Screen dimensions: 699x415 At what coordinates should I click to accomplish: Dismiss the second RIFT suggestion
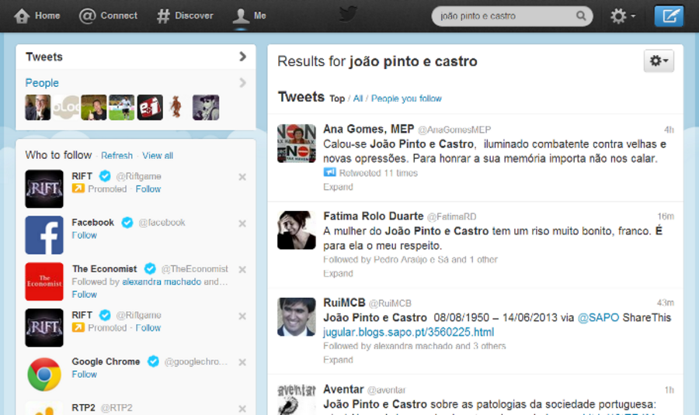click(x=242, y=316)
